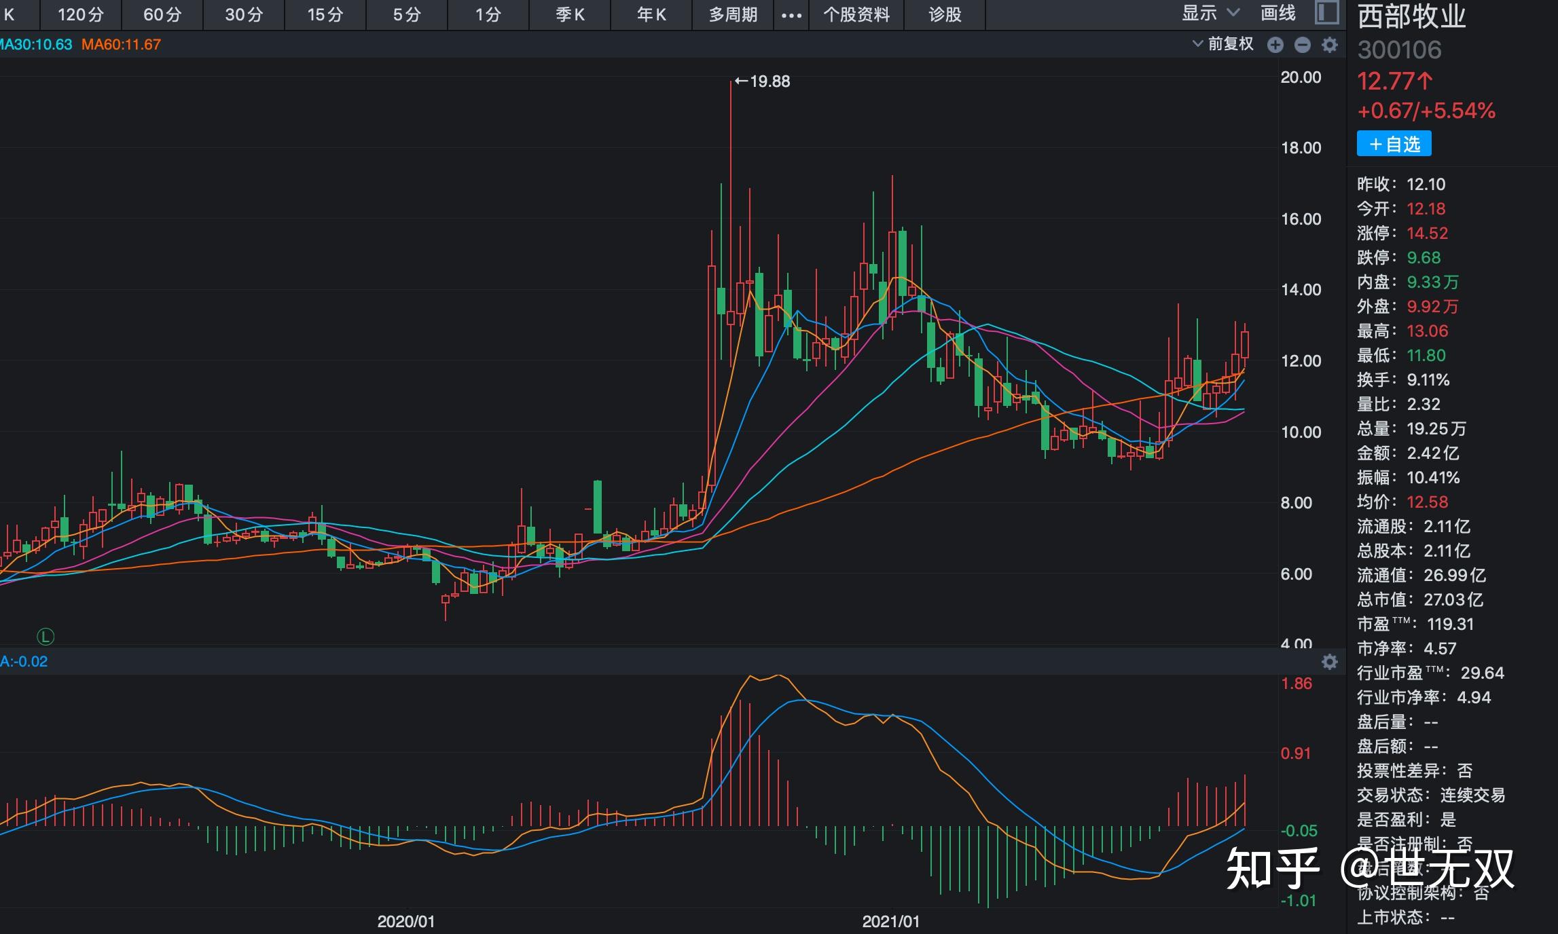
Task: Open the 前复权 adjustment dropdown
Action: click(1222, 44)
